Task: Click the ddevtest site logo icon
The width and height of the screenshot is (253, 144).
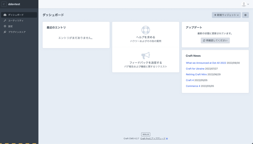Action: tap(4, 4)
